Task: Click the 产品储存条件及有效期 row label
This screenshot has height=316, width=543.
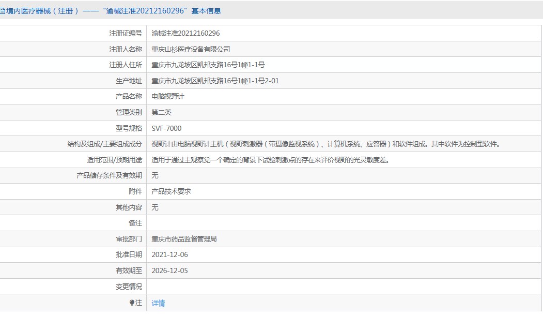Action: click(x=109, y=176)
